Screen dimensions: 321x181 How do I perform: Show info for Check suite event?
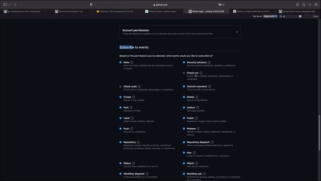(139, 86)
